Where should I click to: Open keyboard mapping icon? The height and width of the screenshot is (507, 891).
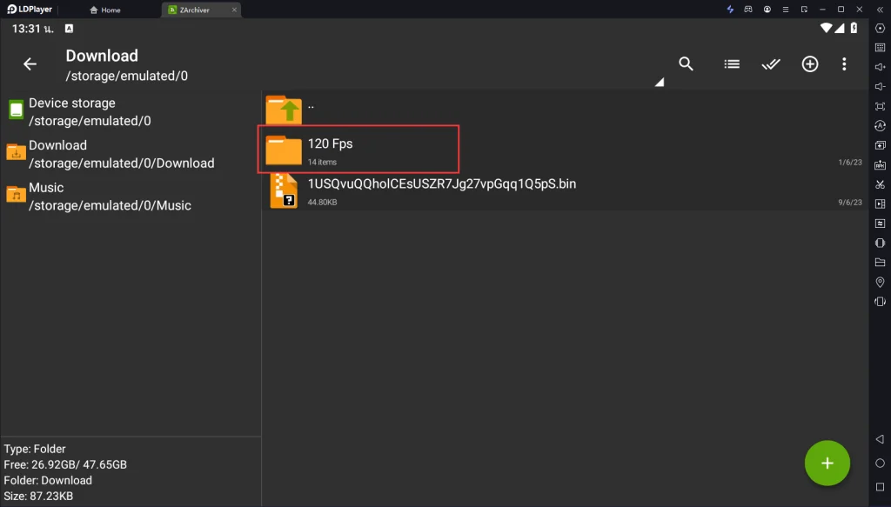click(881, 48)
